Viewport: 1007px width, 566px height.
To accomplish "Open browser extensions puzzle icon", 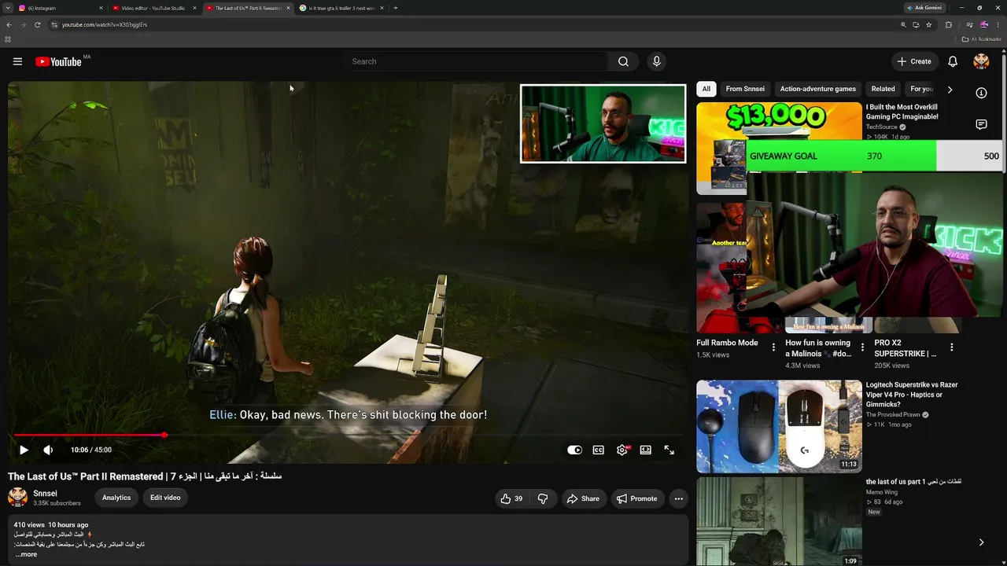I will click(948, 24).
